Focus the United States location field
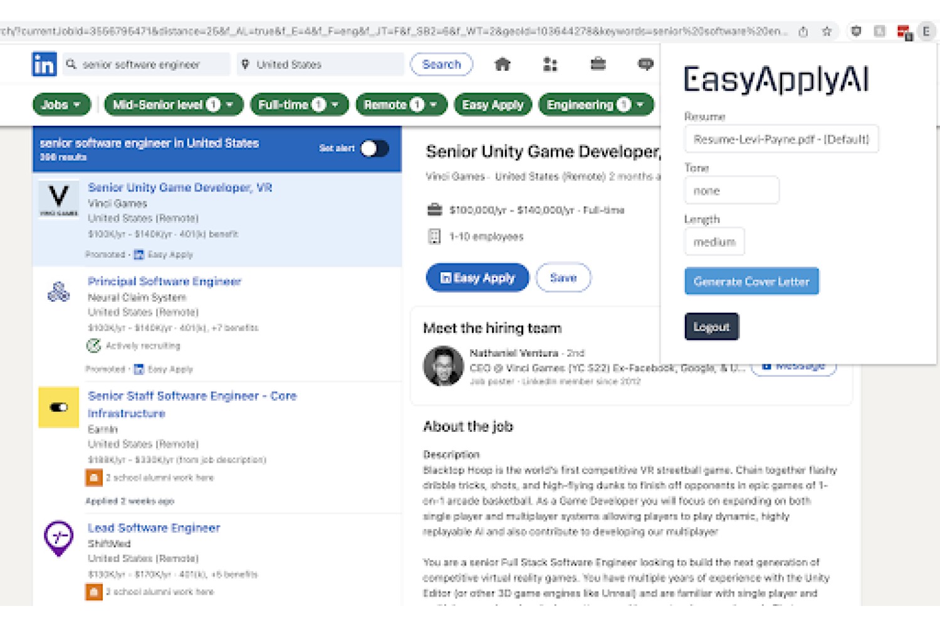940x626 pixels. click(x=320, y=64)
